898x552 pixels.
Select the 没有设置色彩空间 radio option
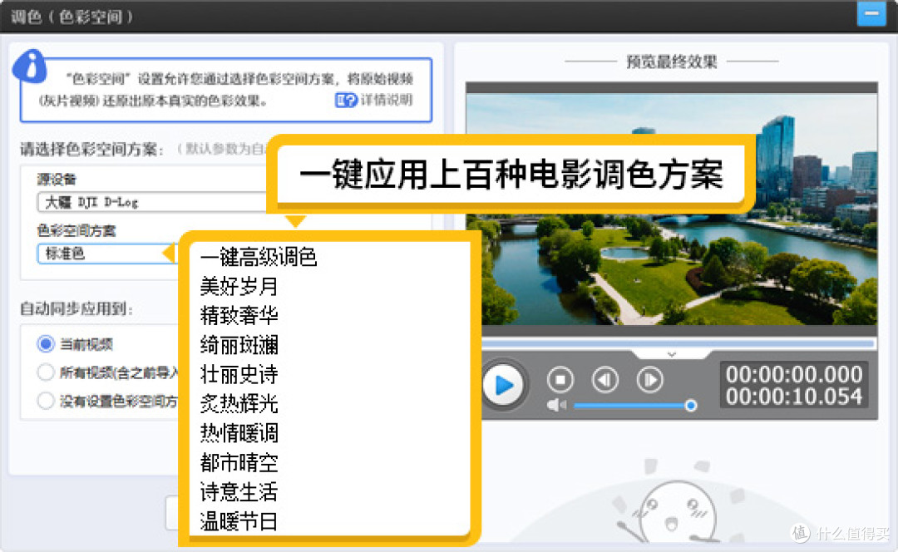click(x=46, y=401)
